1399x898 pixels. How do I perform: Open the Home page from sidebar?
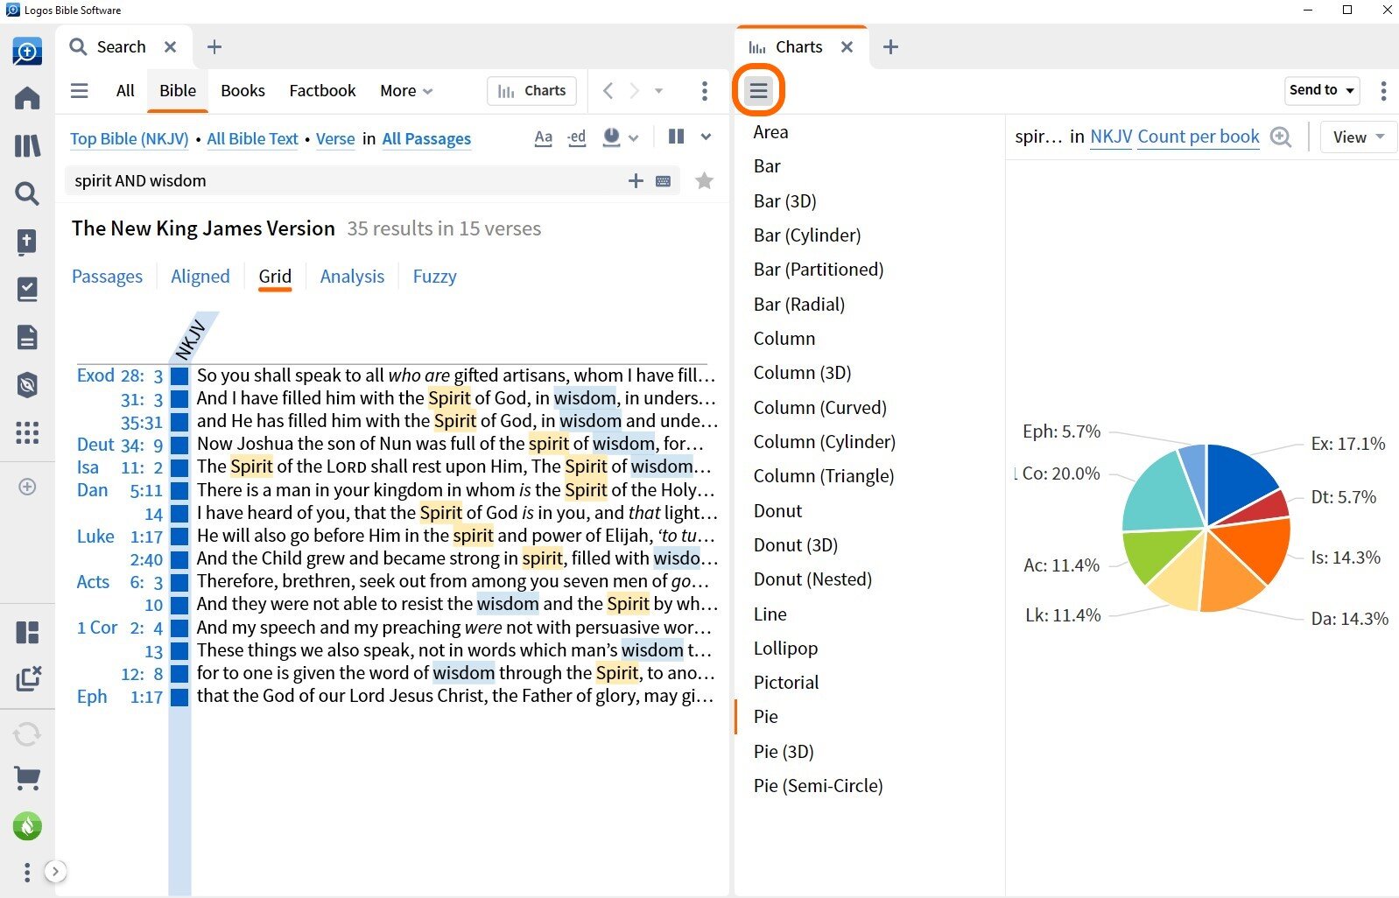tap(27, 97)
